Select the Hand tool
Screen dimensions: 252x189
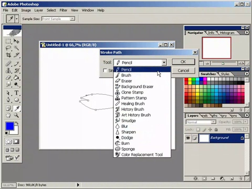coord(8,115)
